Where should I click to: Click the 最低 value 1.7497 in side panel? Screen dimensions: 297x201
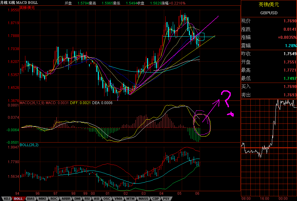pyautogui.click(x=290, y=78)
